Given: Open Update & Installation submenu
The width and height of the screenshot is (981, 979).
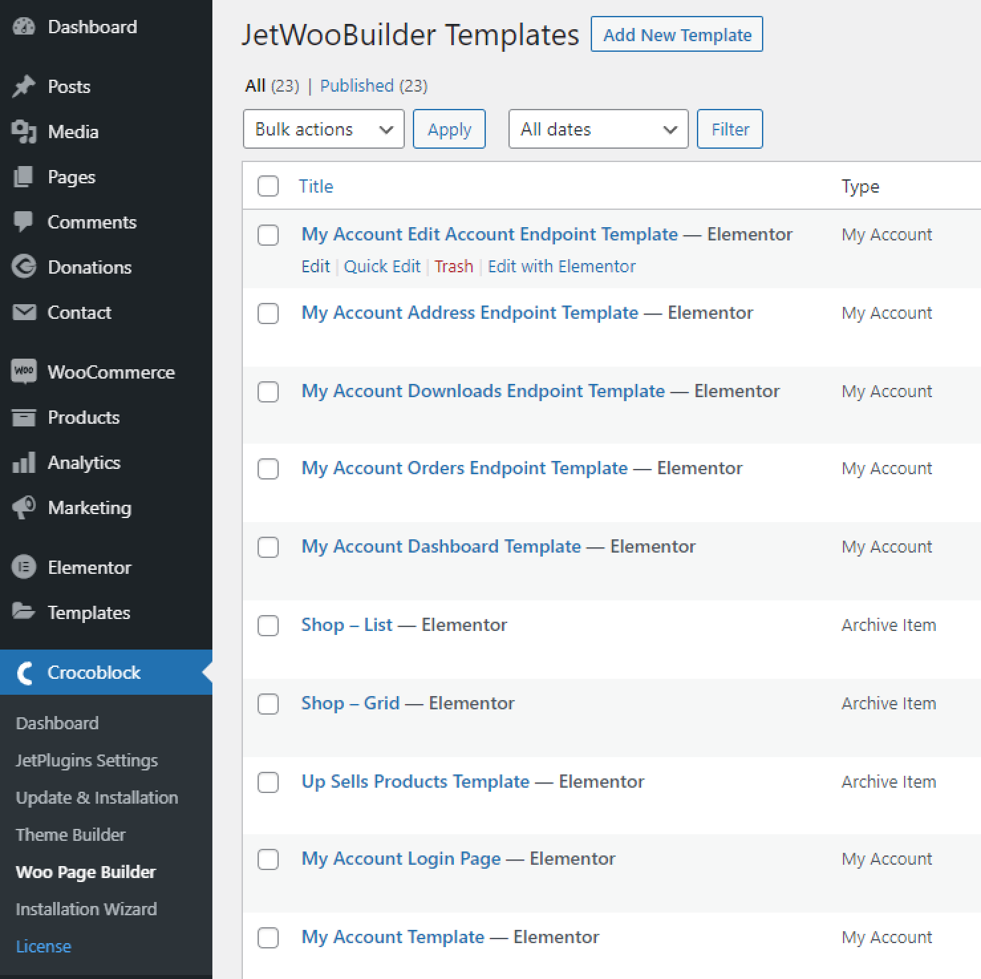Looking at the screenshot, I should tap(97, 797).
